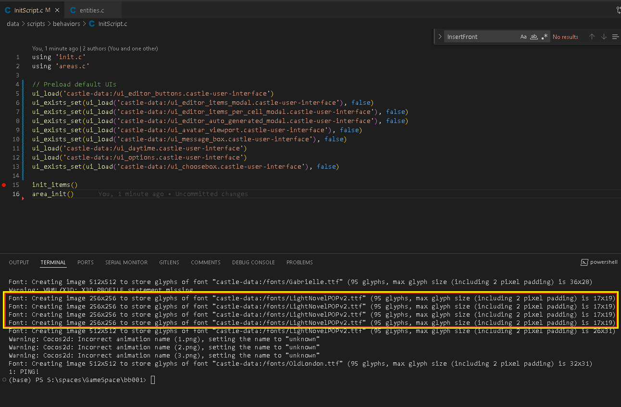
Task: Expand the replace field chevron
Action: point(439,37)
